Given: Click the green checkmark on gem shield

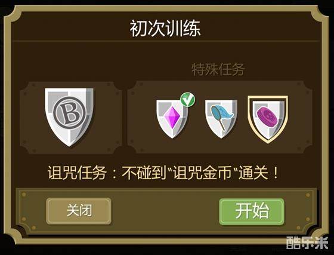Looking at the screenshot, I should pyautogui.click(x=187, y=99).
